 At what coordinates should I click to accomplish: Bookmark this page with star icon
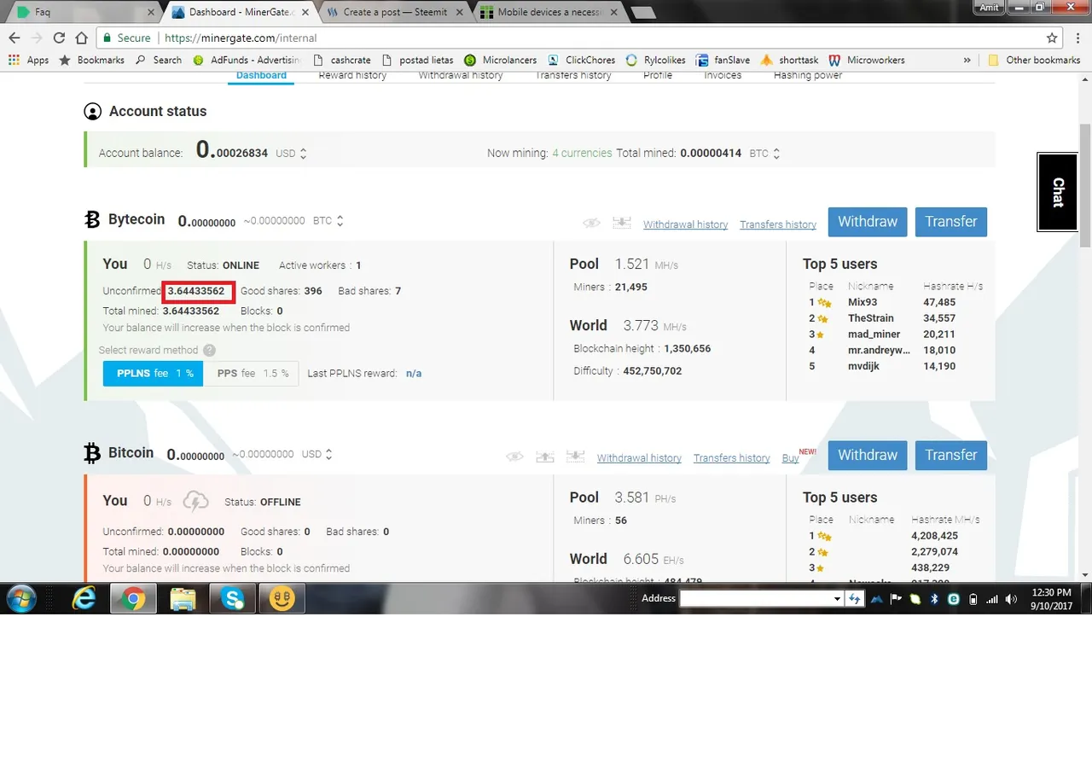pos(1052,38)
